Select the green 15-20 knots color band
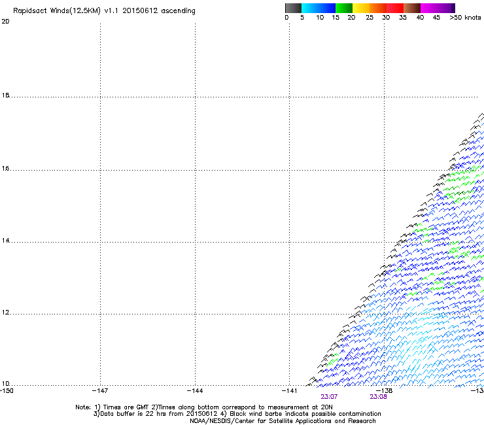 (344, 8)
